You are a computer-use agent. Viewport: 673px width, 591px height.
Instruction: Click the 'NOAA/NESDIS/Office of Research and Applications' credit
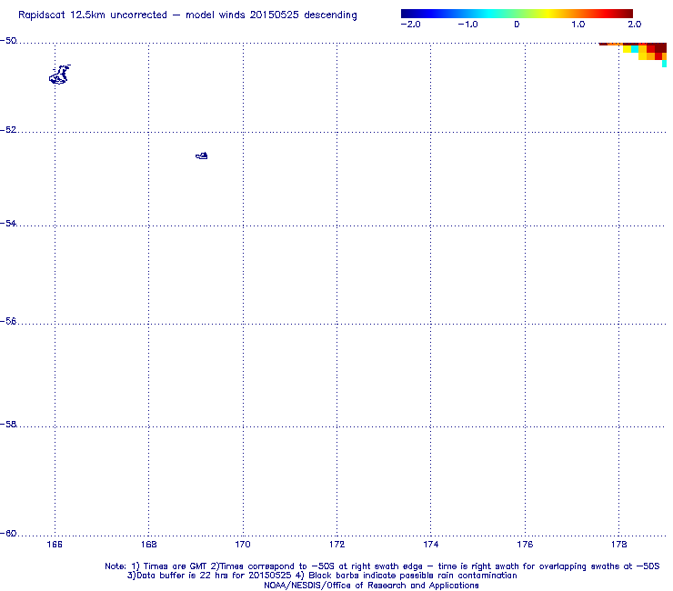coord(371,586)
